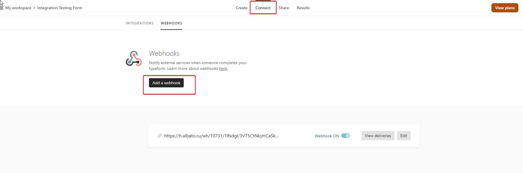This screenshot has width=523, height=173.
Task: Click the "Webhook ON" status label
Action: click(x=327, y=136)
